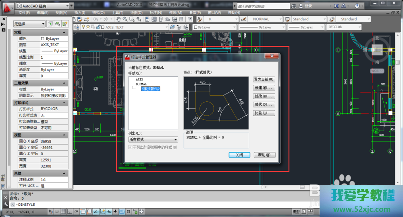Click the Pan hand tool icon

tap(120, 19)
